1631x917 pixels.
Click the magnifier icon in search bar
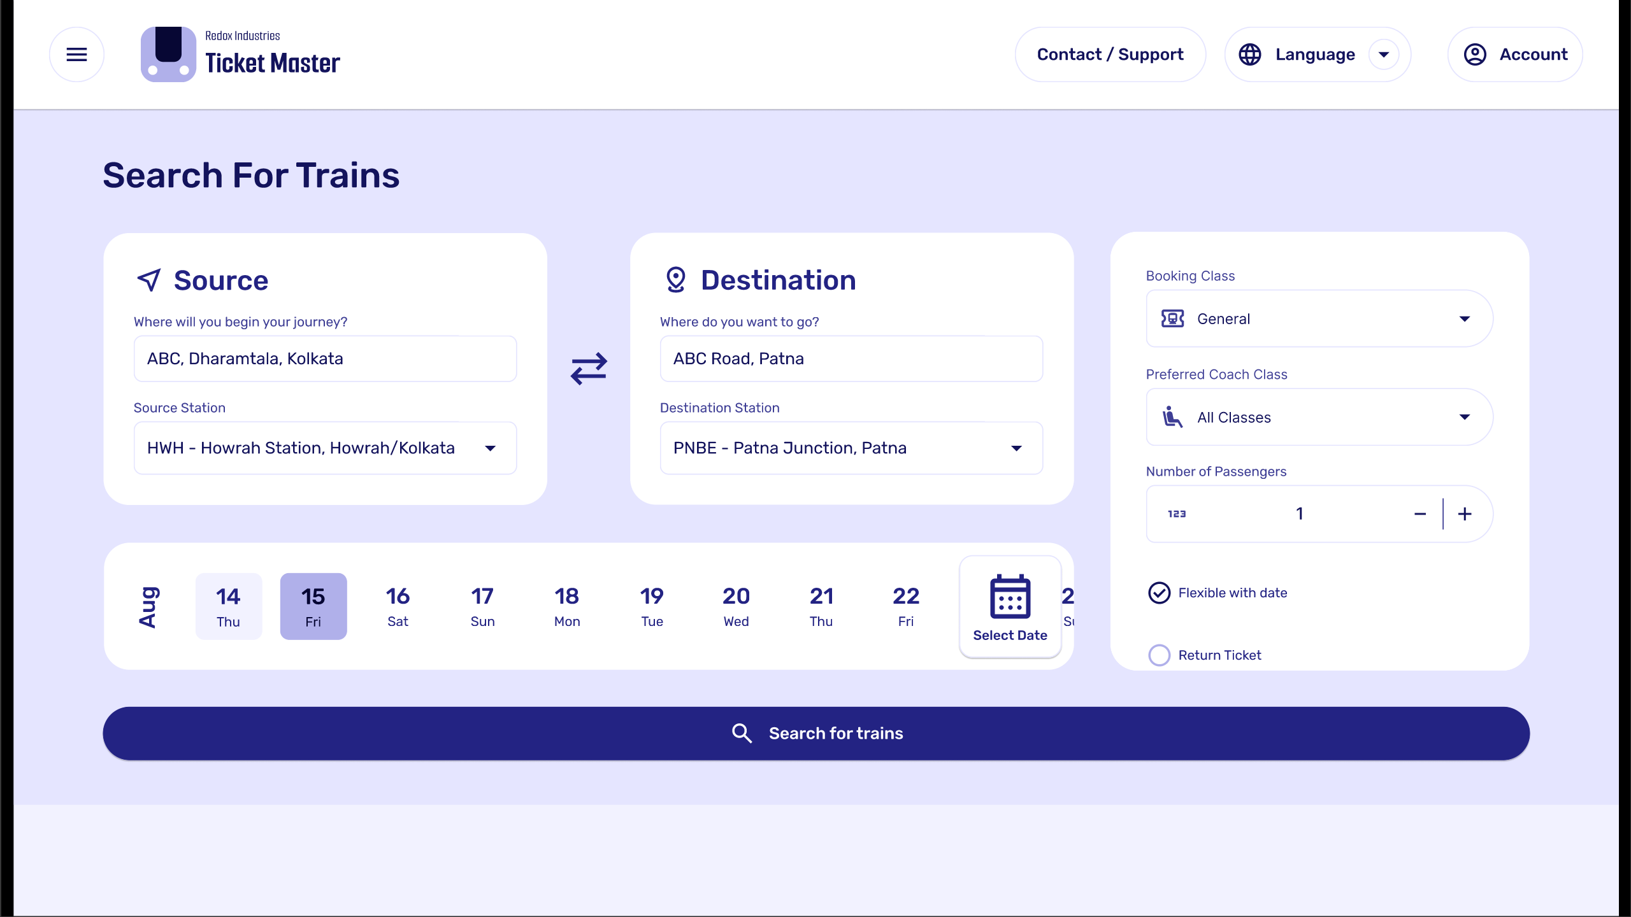742,733
